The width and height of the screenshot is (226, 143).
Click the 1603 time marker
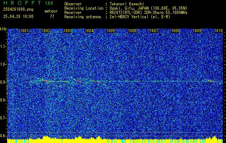(68, 31)
